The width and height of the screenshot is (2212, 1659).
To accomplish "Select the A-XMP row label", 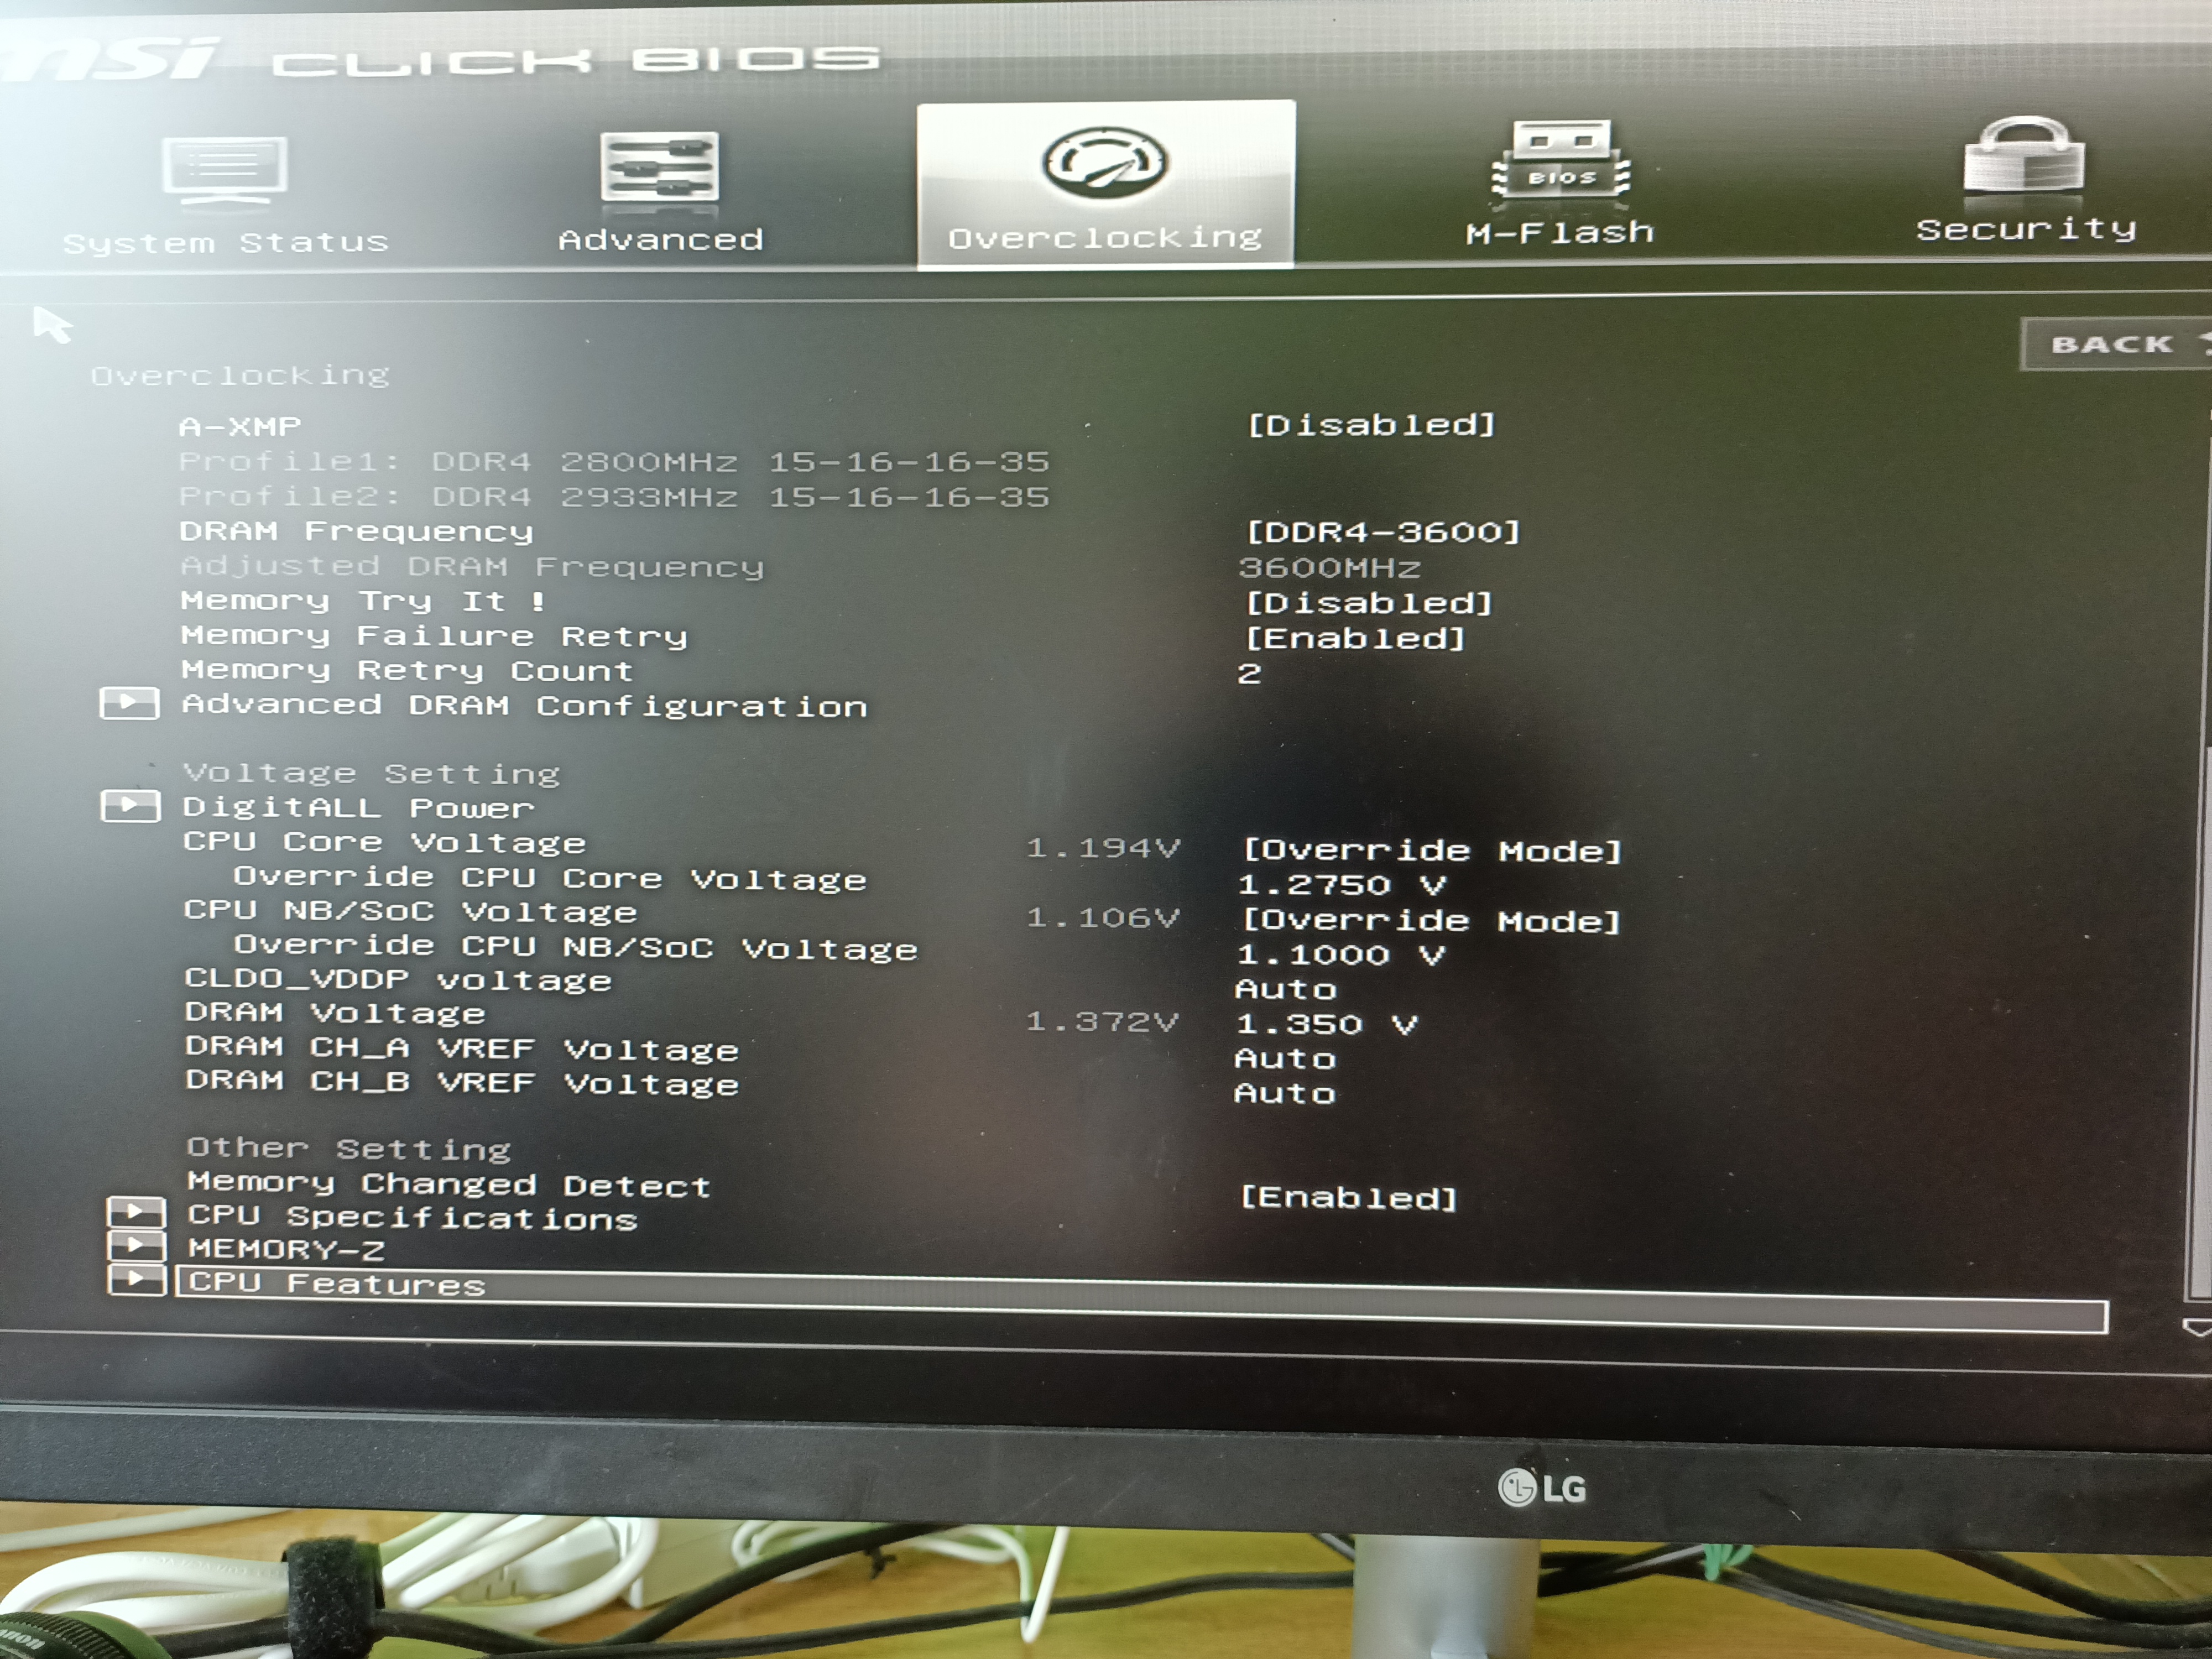I will [240, 427].
